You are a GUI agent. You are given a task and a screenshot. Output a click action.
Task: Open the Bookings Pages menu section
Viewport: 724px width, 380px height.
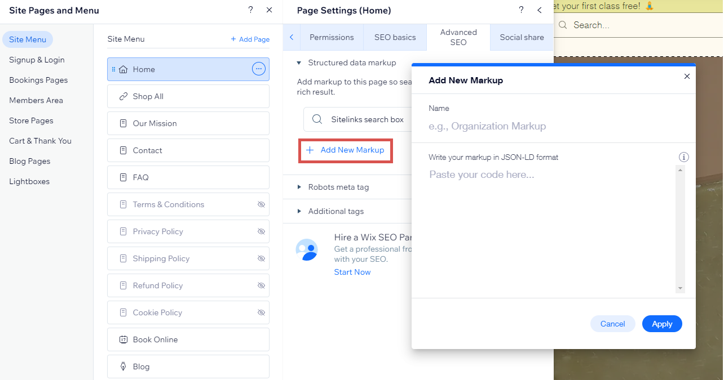(x=38, y=80)
